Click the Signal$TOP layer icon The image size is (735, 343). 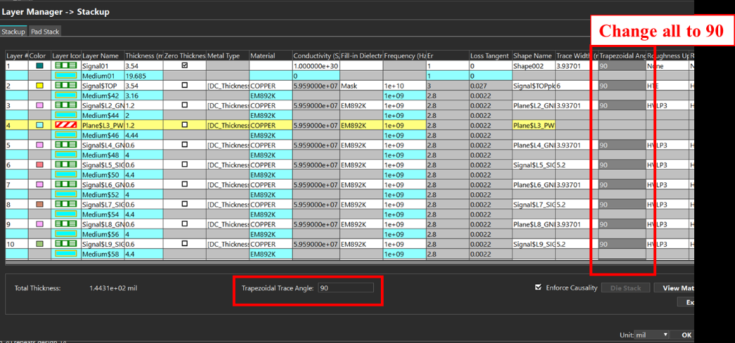point(66,86)
